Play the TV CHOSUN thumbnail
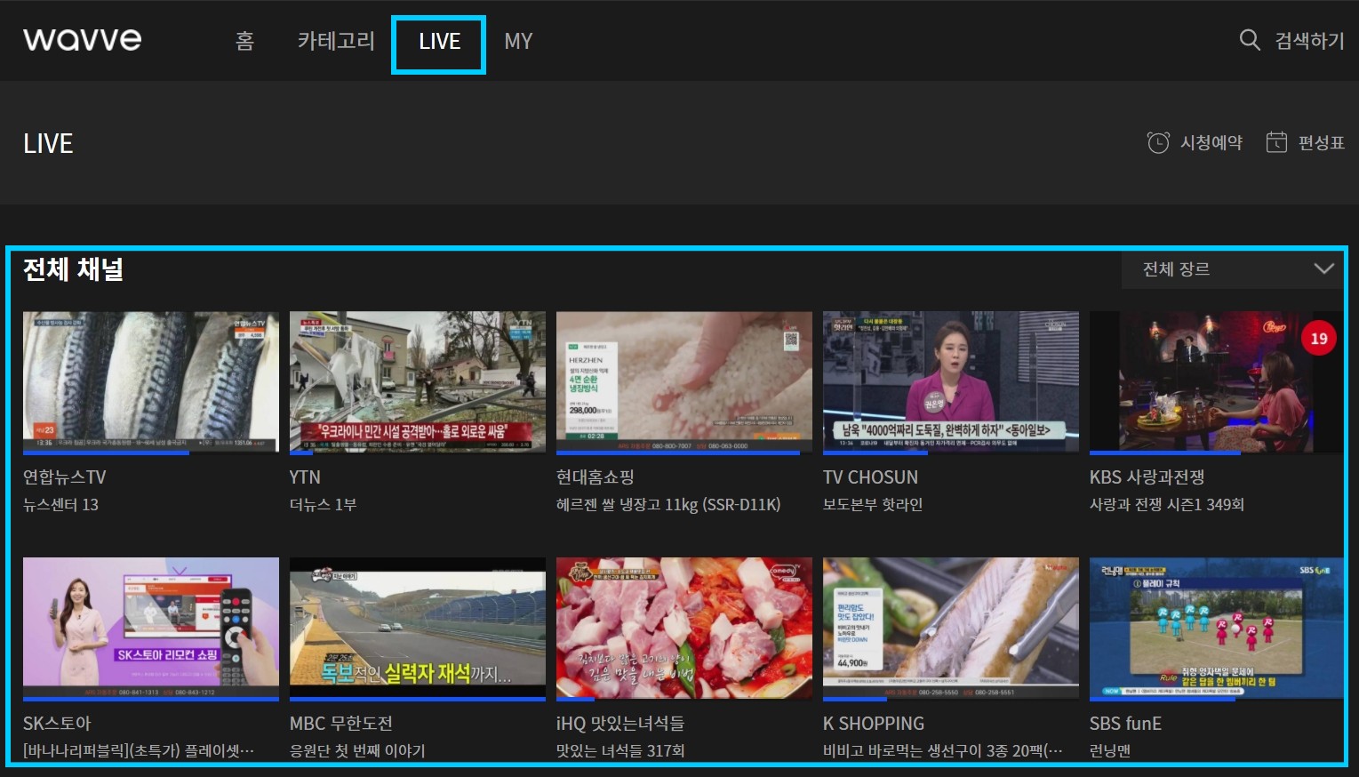The height and width of the screenshot is (777, 1359). point(951,382)
